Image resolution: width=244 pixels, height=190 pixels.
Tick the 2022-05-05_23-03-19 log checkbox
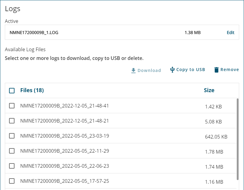(x=12, y=136)
